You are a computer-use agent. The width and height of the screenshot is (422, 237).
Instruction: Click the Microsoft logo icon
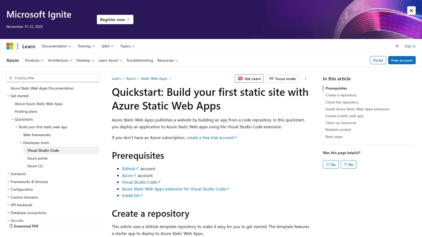(10, 46)
